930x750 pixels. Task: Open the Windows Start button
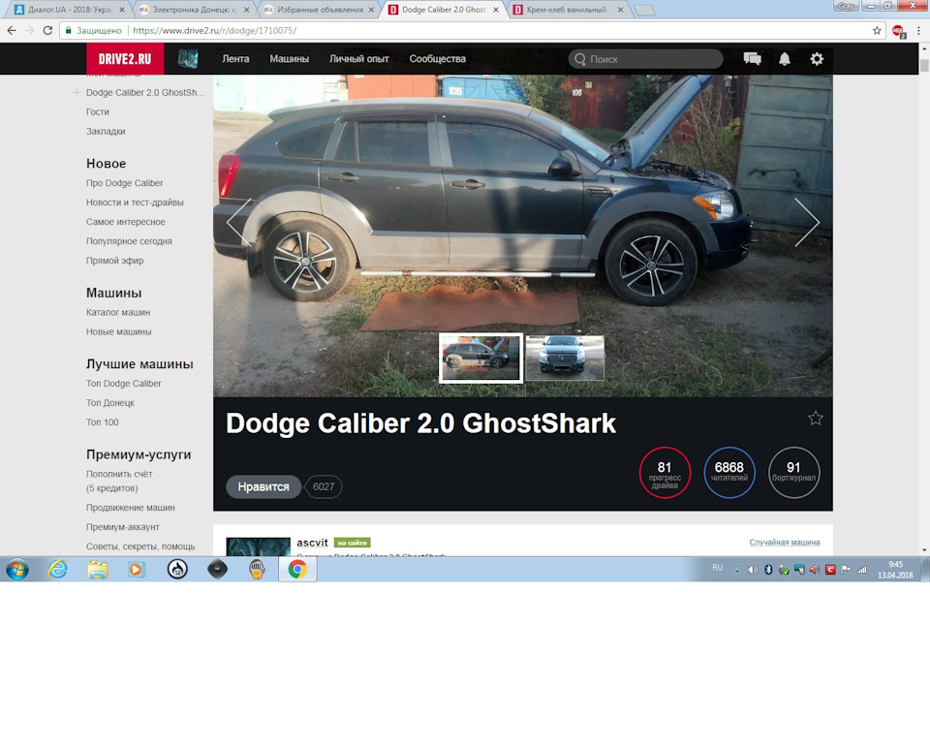(x=17, y=570)
